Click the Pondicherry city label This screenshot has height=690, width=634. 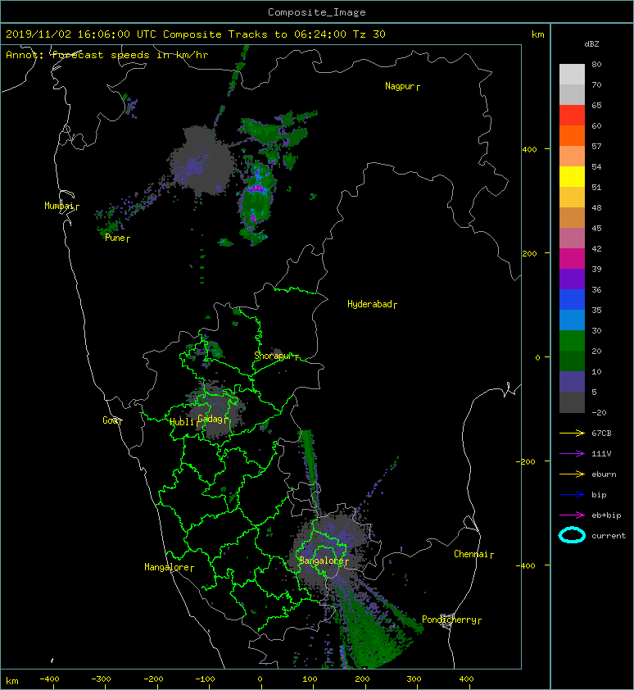[x=449, y=620]
